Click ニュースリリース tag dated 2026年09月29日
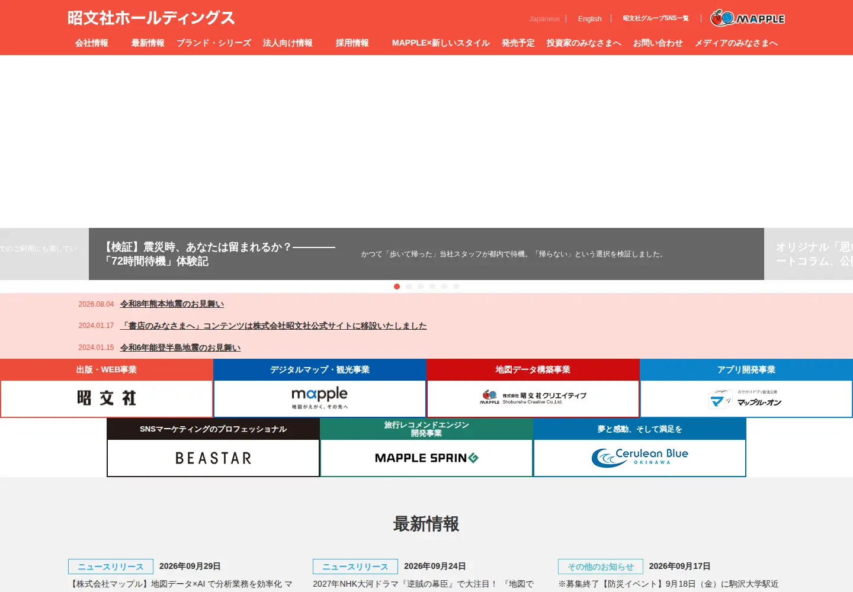The height and width of the screenshot is (592, 853). (111, 567)
